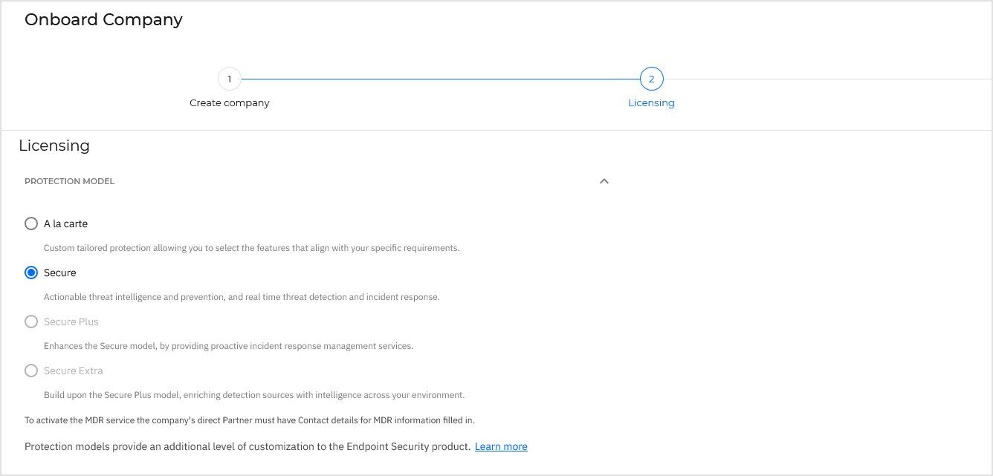Click the step 1 circle numbered "1"
The image size is (993, 476).
[229, 79]
